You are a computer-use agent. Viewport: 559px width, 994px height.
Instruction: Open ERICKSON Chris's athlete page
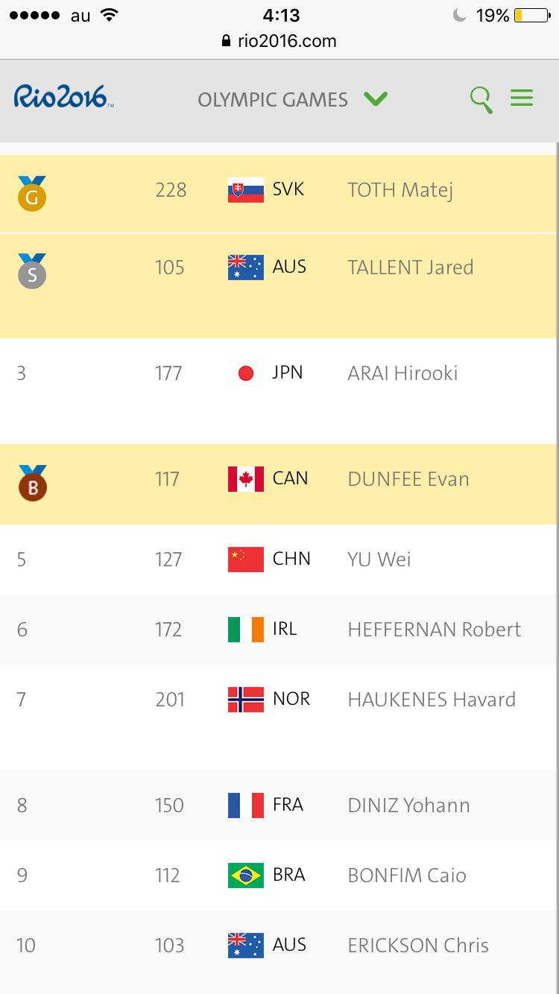coord(418,946)
